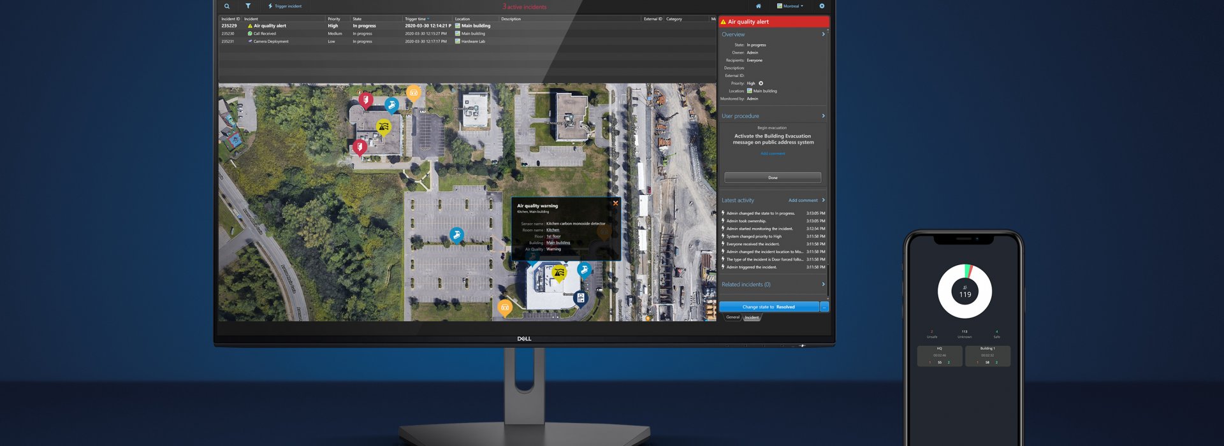The width and height of the screenshot is (1224, 446).
Task: Mark the evacuation procedure step as Done
Action: (x=773, y=178)
